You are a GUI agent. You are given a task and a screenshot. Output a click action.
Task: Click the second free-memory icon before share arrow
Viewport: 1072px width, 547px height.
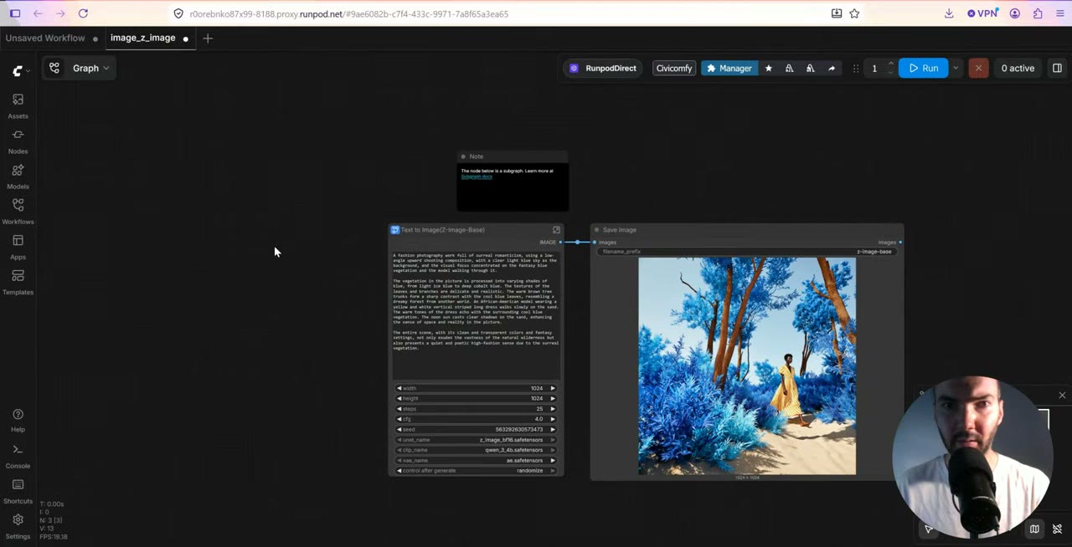[x=810, y=69]
